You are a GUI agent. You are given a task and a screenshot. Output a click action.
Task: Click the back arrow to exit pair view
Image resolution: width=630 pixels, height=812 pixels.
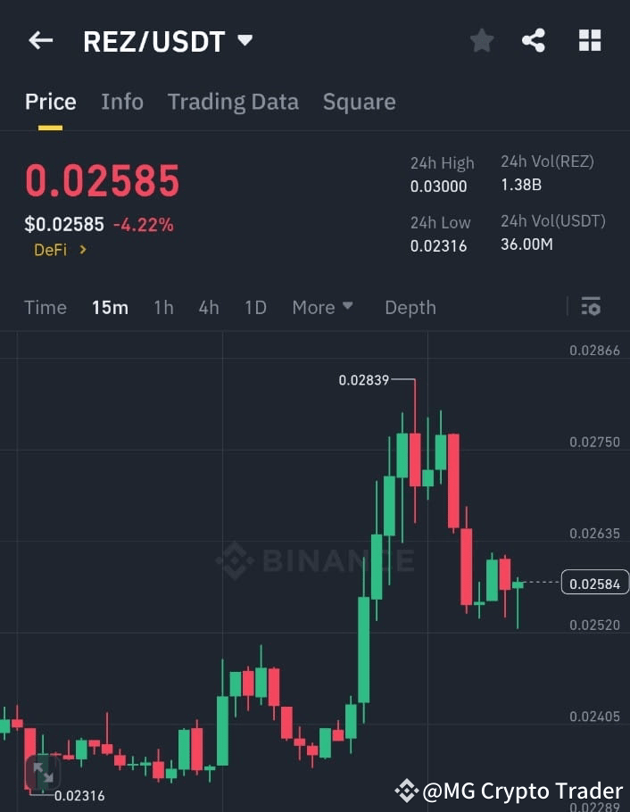(x=40, y=40)
